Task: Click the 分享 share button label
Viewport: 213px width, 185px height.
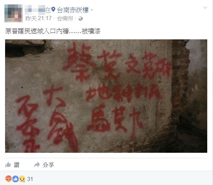Action: 48,165
